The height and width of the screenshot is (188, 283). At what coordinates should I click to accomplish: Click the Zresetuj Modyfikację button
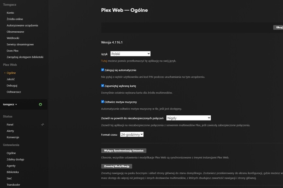pyautogui.click(x=117, y=166)
